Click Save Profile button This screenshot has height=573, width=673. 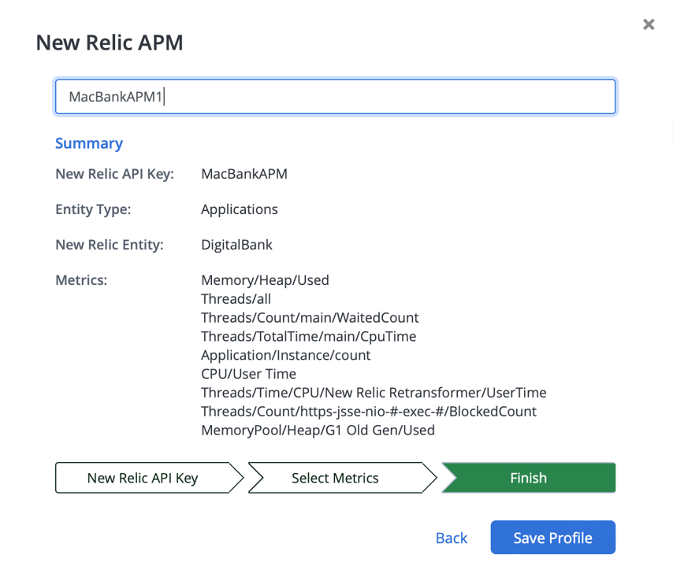click(x=553, y=538)
